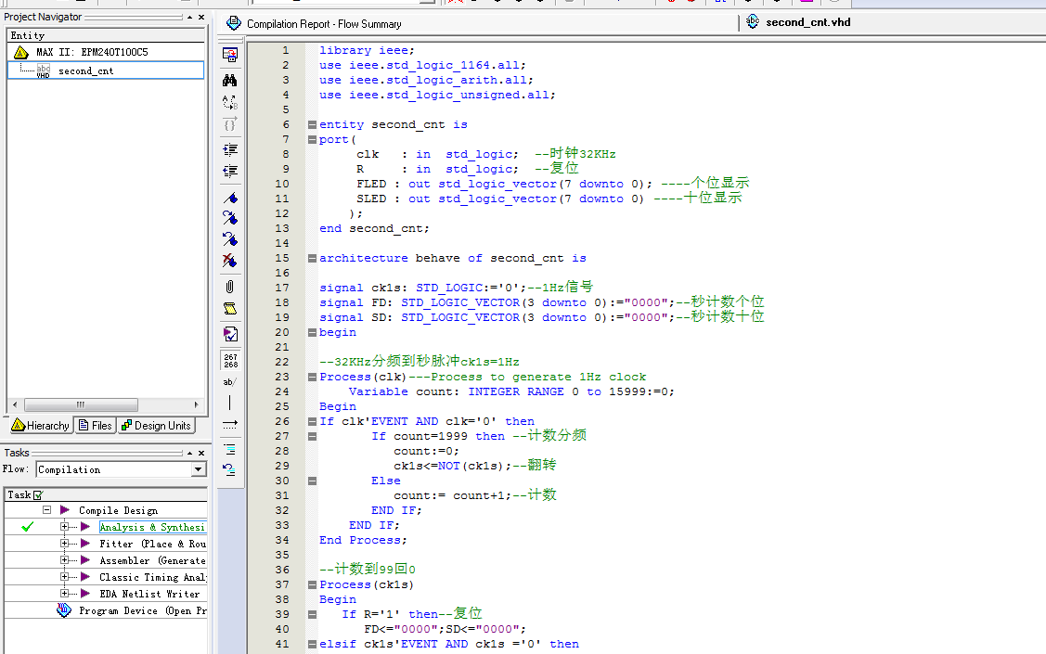Open the Flow Compilation dropdown

point(198,469)
